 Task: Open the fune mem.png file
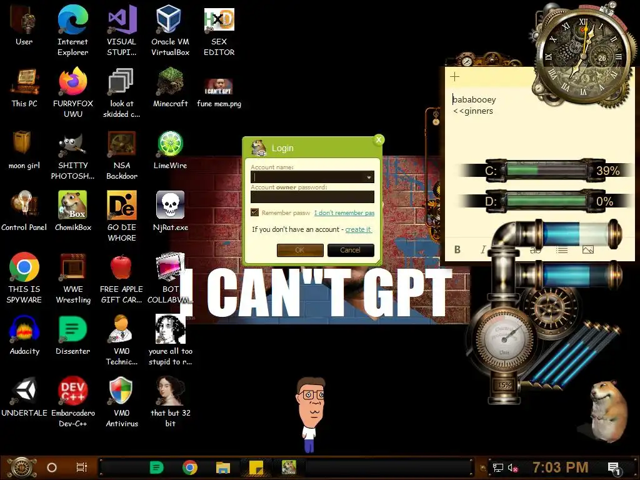pos(219,92)
